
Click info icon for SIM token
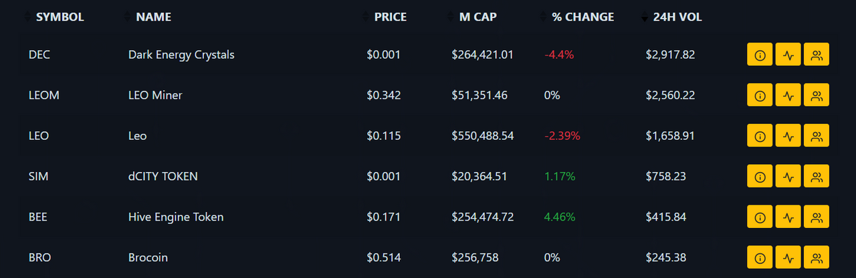(760, 177)
